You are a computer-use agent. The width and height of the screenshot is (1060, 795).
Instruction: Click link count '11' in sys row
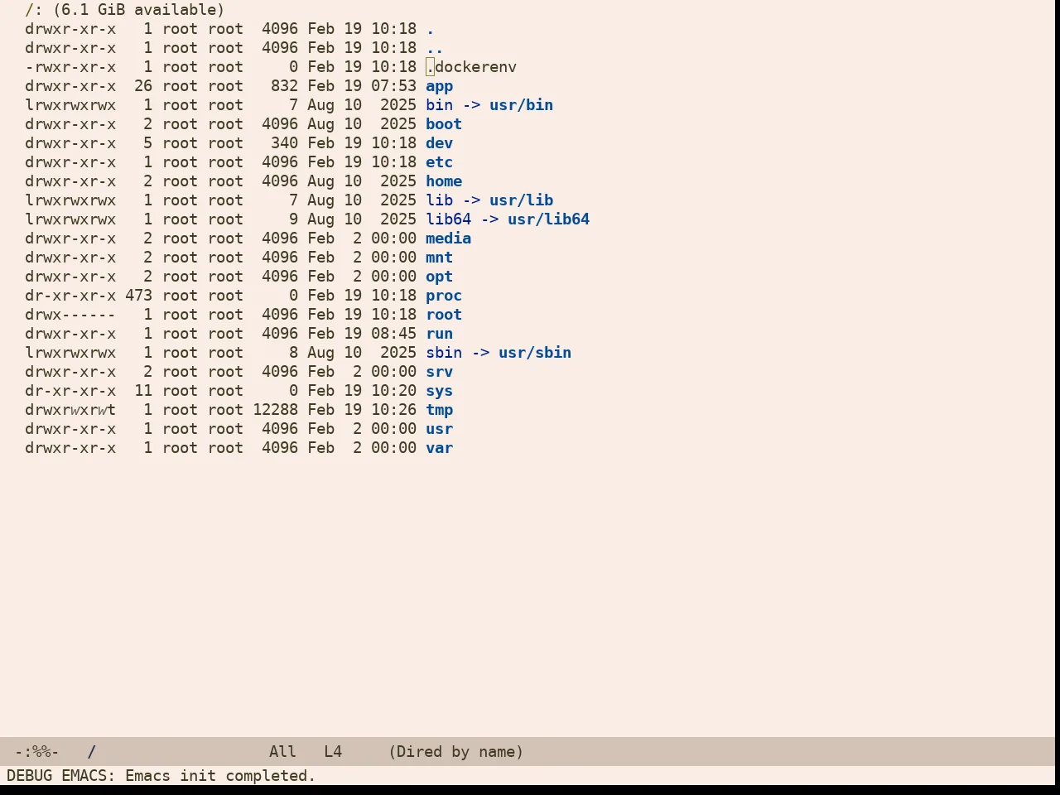click(x=143, y=391)
